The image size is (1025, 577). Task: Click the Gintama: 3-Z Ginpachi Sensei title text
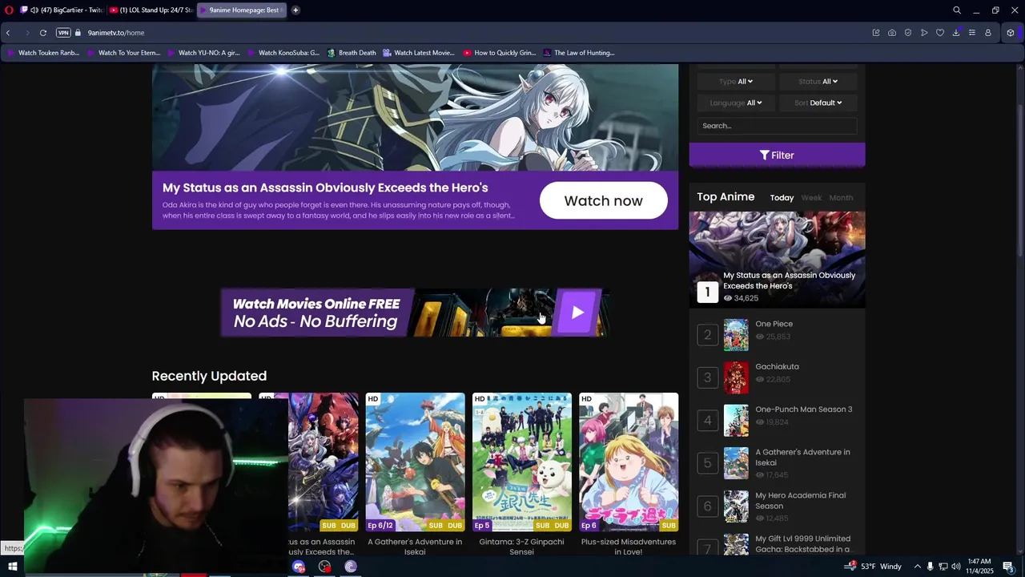pos(521,547)
